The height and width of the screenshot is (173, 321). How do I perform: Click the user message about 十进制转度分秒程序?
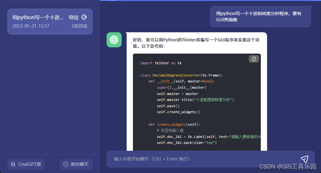tap(260, 17)
